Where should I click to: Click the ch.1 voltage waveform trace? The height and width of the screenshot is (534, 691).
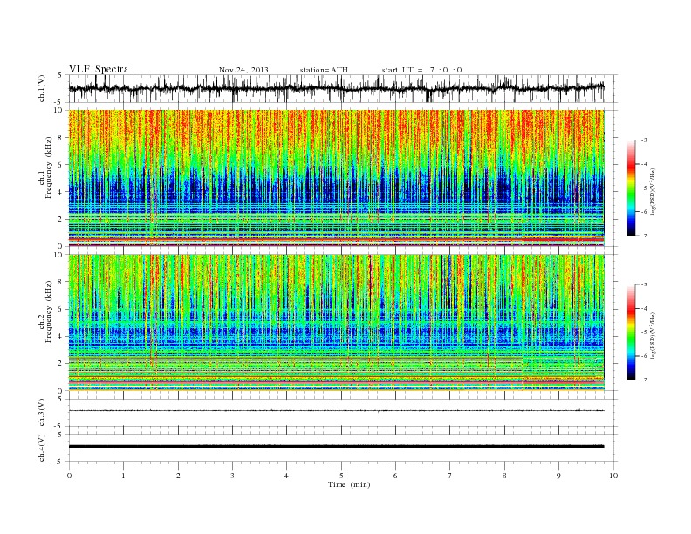[x=336, y=88]
